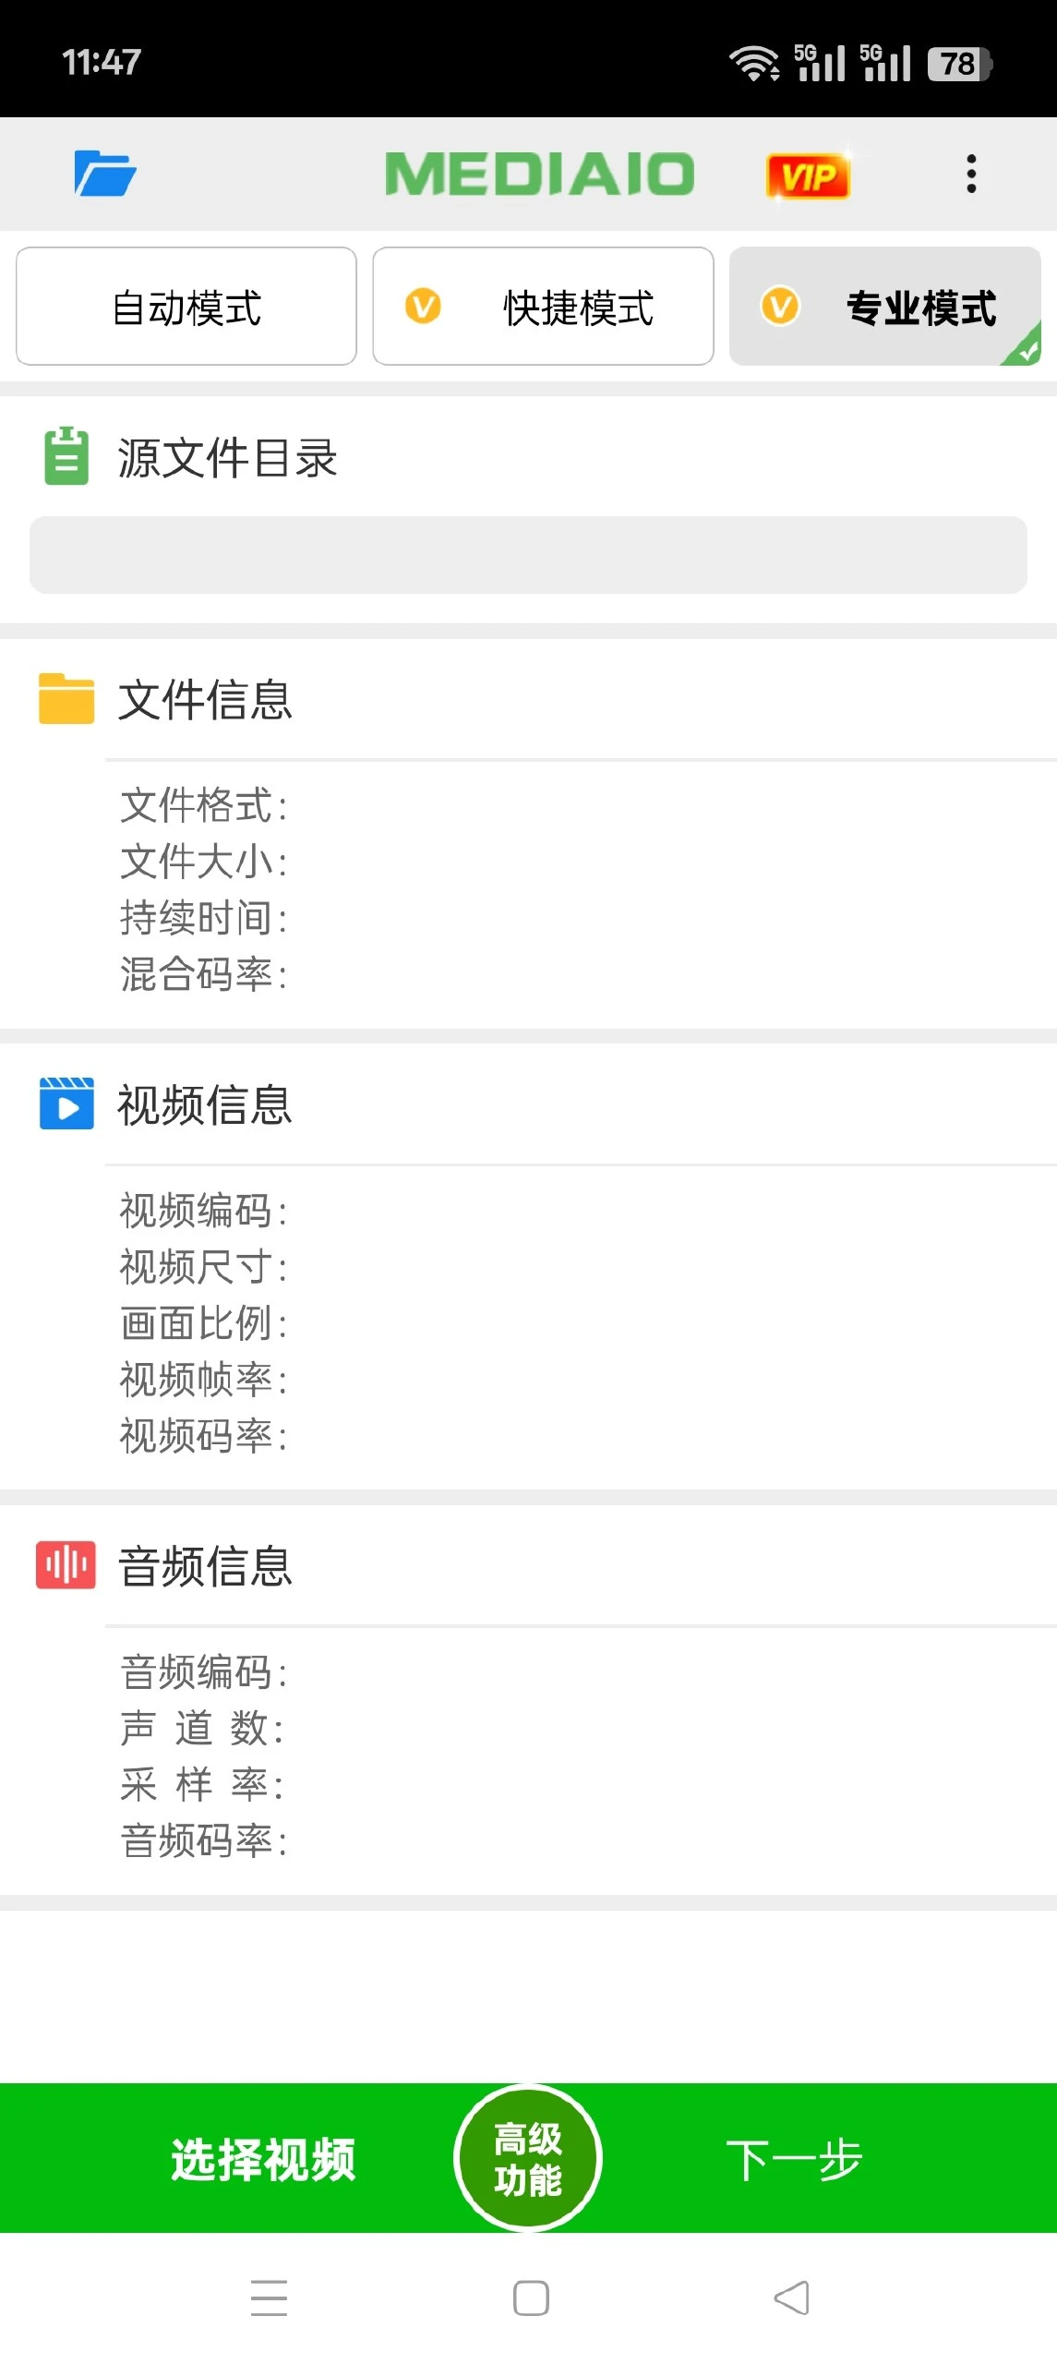Image resolution: width=1057 pixels, height=2364 pixels.
Task: Switch to 快捷模式 tab
Action: click(x=543, y=307)
